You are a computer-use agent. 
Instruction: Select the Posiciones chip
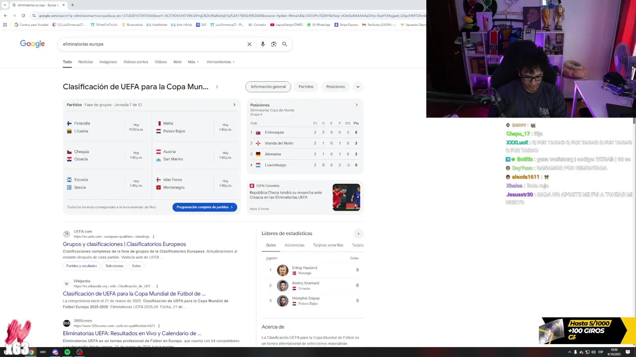[335, 87]
